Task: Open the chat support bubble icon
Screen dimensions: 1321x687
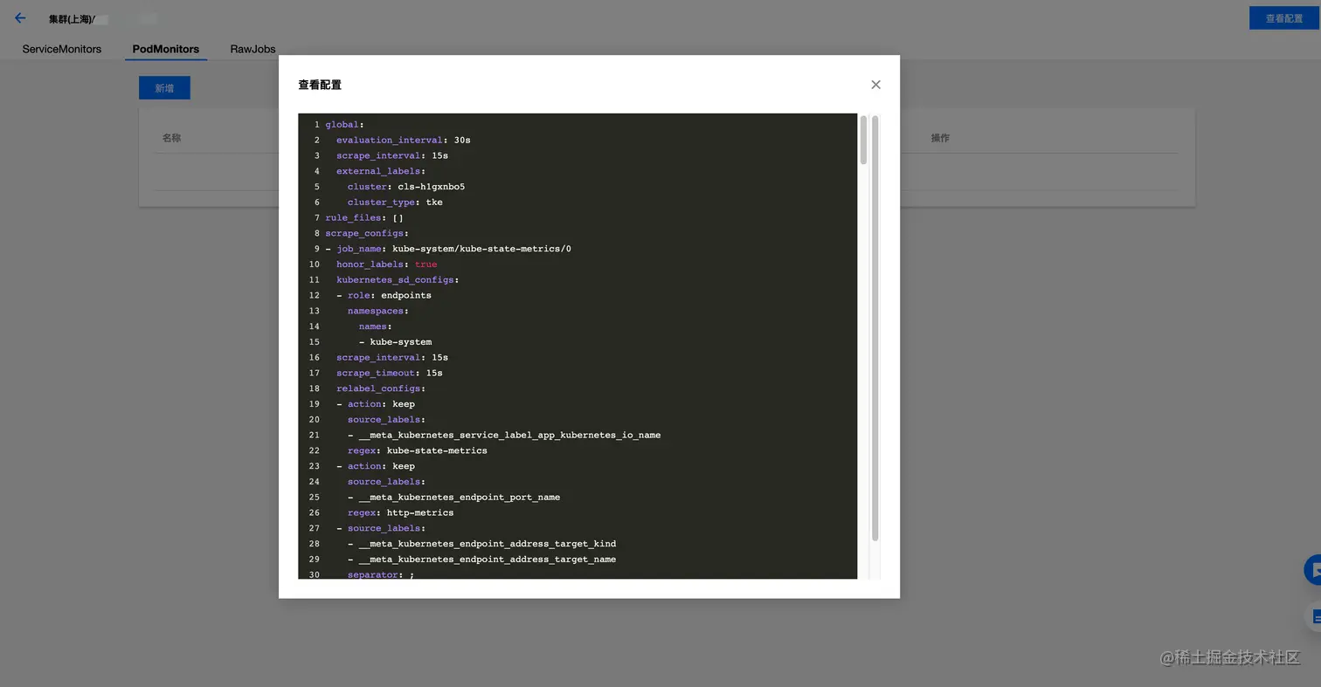Action: tap(1312, 570)
